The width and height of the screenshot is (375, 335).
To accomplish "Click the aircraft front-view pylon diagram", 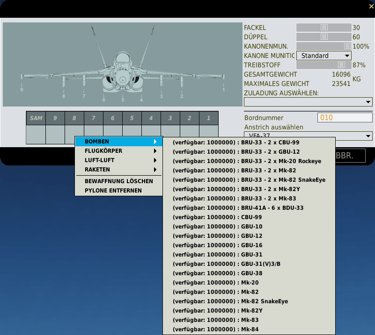I will point(122,64).
